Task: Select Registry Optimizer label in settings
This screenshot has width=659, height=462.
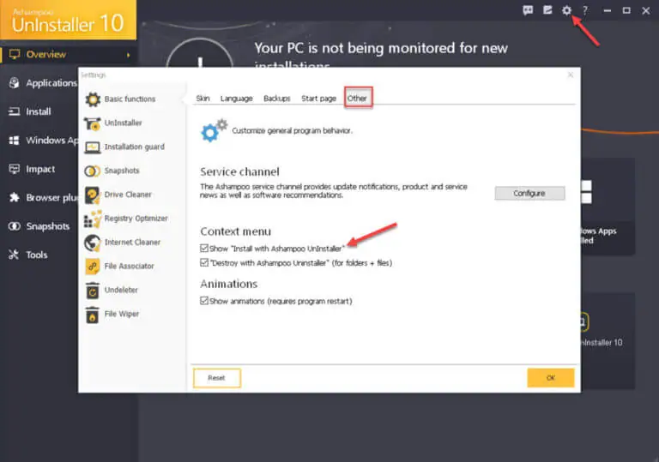Action: click(136, 219)
